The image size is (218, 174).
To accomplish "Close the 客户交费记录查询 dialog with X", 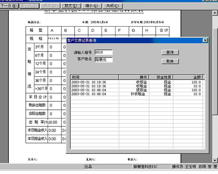I will [x=205, y=41].
